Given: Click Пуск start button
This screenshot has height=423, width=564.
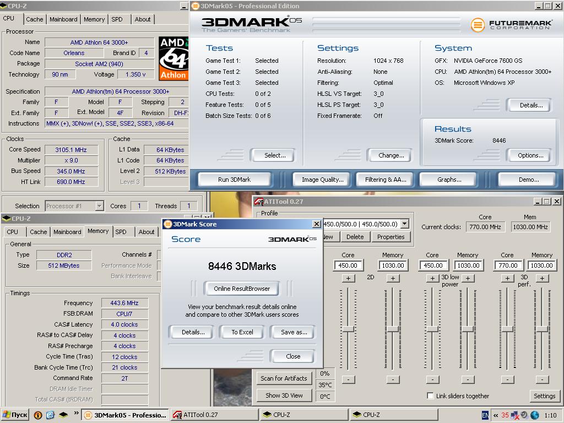Looking at the screenshot, I should point(15,415).
